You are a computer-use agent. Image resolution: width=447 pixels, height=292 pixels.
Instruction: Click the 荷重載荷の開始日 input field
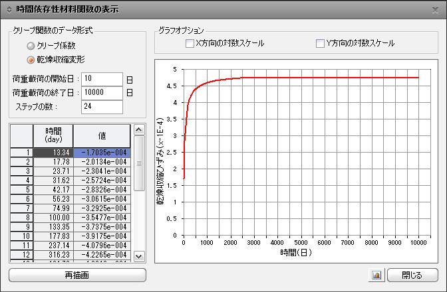coord(102,80)
